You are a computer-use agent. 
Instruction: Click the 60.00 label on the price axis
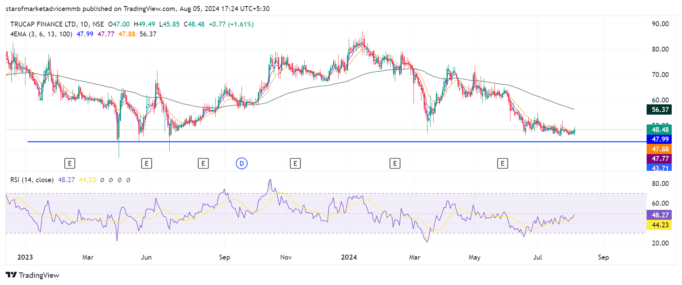pos(660,100)
